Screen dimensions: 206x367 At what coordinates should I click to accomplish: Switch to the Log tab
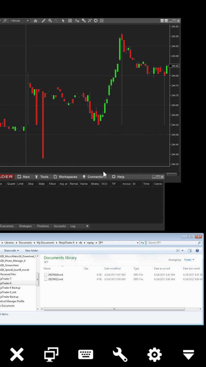pos(73,226)
